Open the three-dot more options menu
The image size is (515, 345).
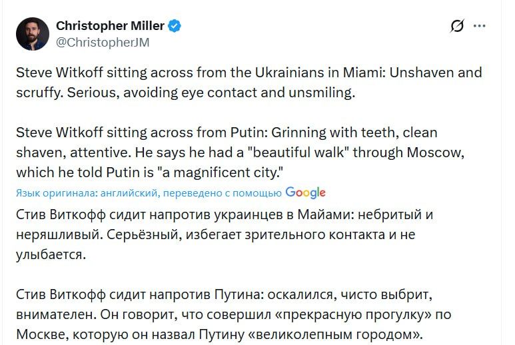[479, 27]
